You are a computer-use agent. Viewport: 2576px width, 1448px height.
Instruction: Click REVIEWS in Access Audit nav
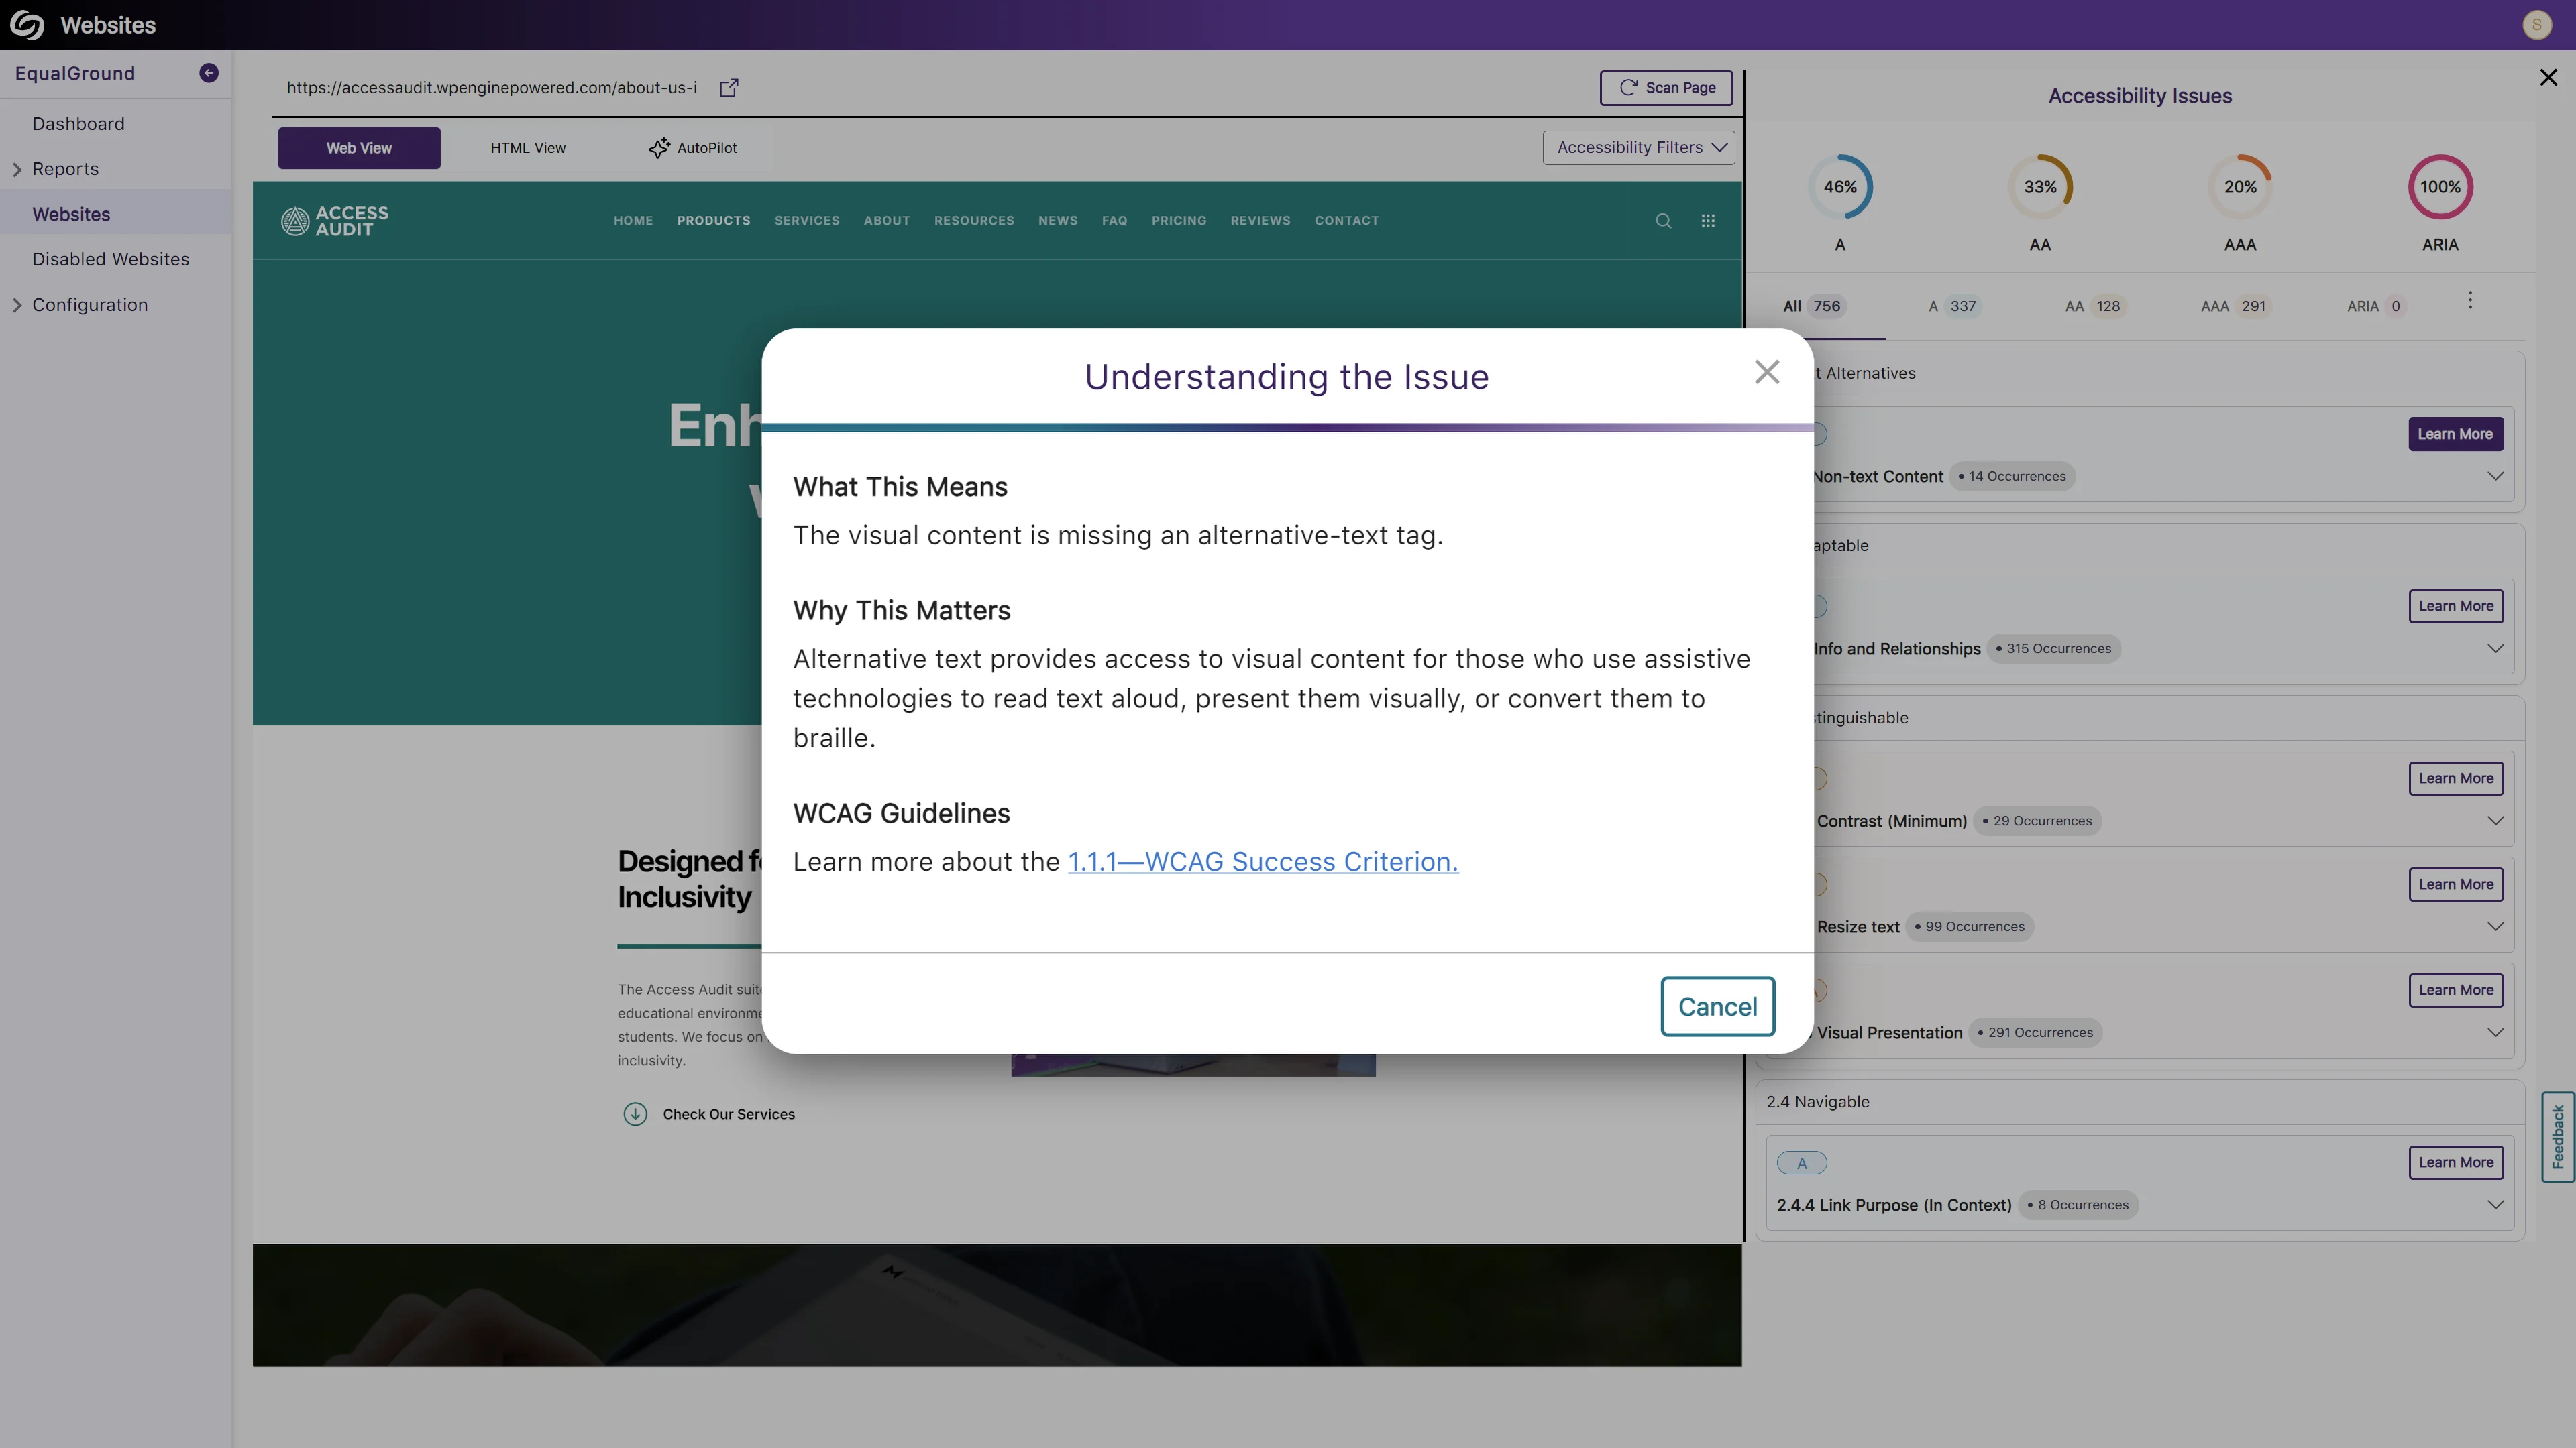[1260, 221]
